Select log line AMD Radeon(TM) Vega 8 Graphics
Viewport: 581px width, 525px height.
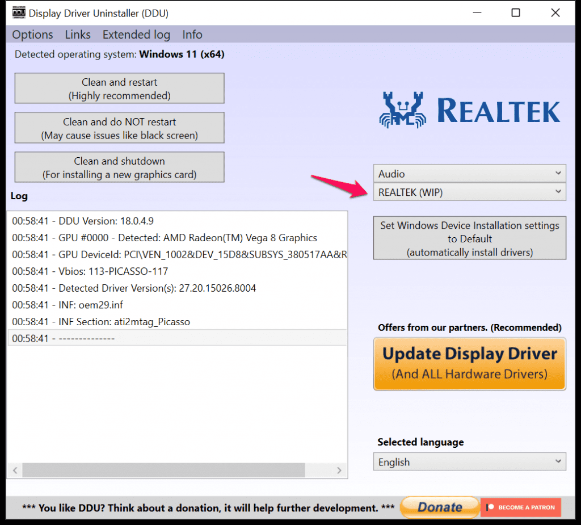pyautogui.click(x=177, y=238)
